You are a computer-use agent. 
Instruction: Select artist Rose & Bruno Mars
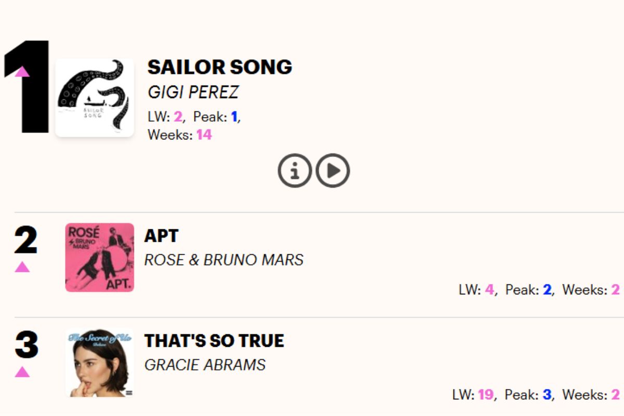click(x=224, y=260)
